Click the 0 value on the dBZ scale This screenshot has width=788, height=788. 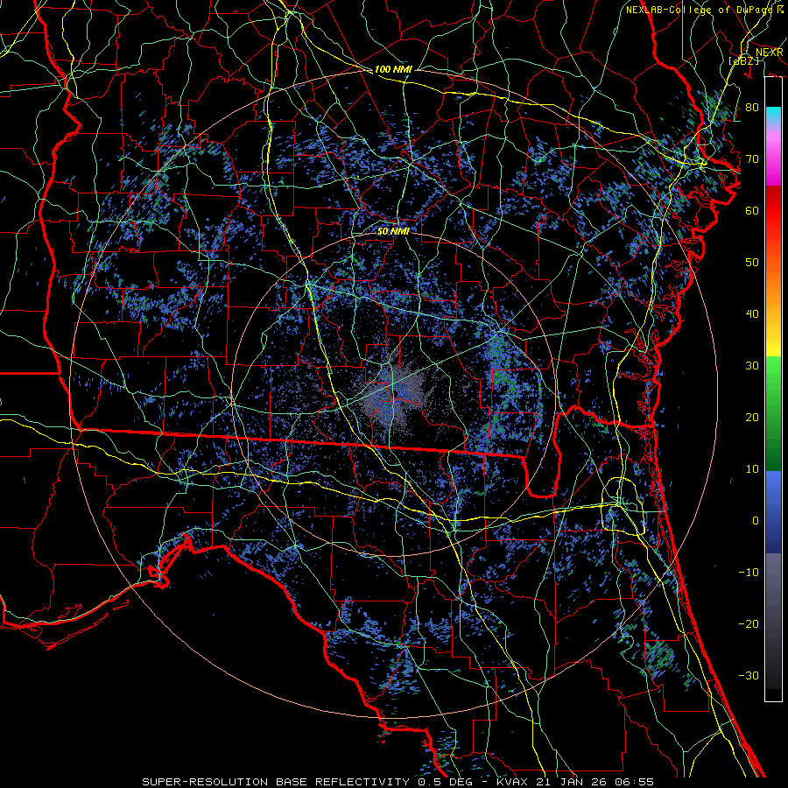click(756, 521)
